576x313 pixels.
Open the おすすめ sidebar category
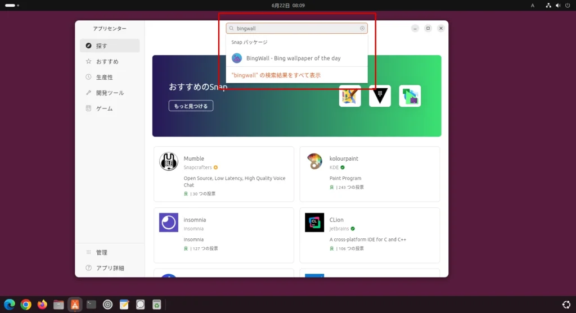(110, 62)
